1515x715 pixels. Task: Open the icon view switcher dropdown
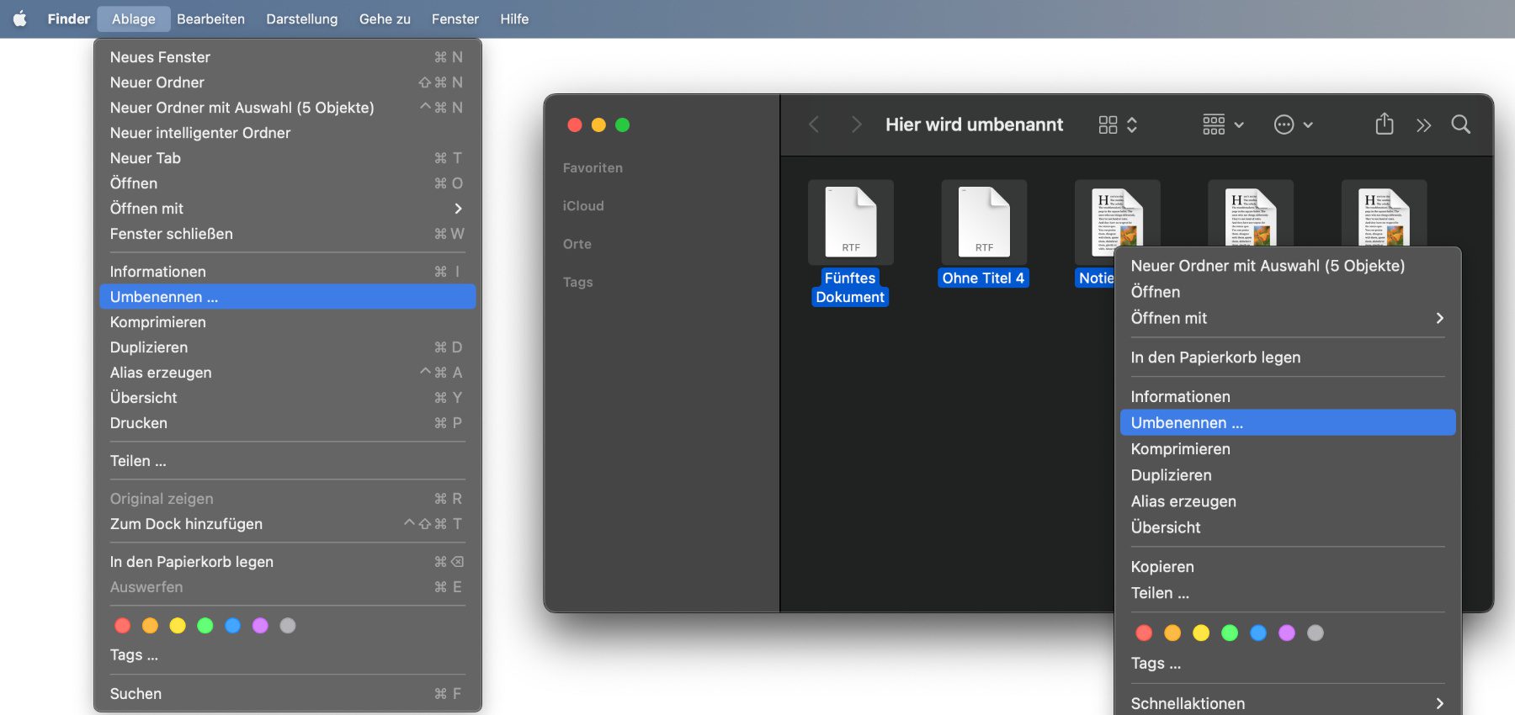tap(1118, 125)
